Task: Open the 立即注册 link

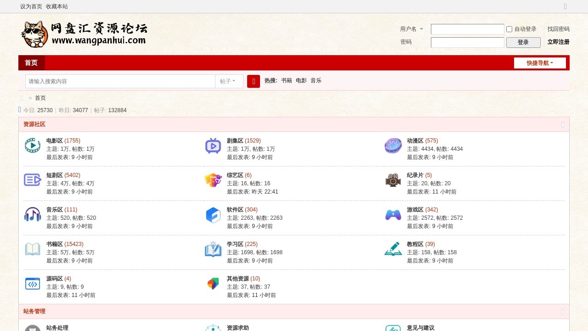Action: tap(559, 42)
